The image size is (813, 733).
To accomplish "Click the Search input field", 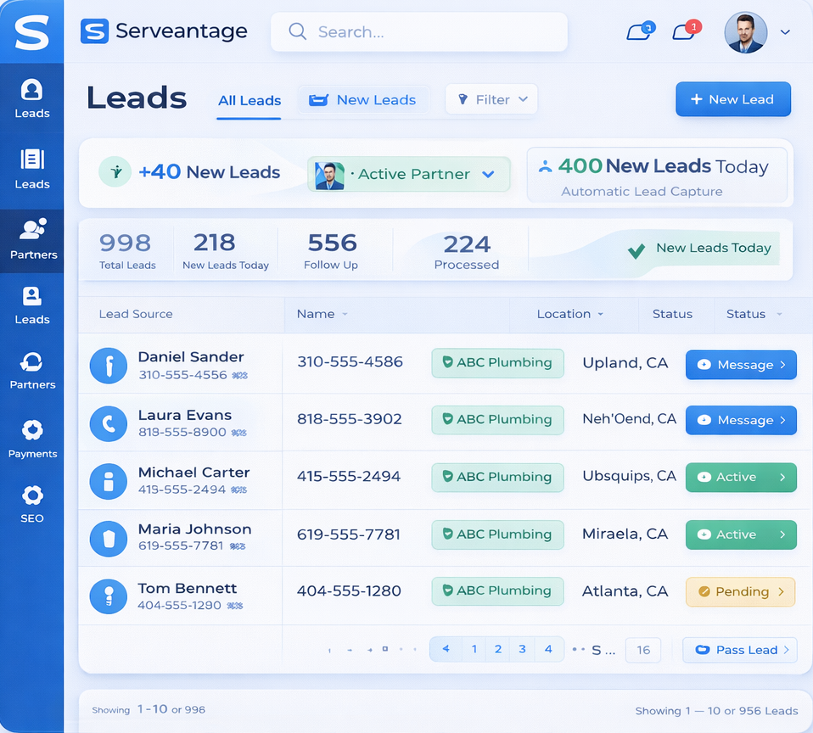I will point(419,32).
